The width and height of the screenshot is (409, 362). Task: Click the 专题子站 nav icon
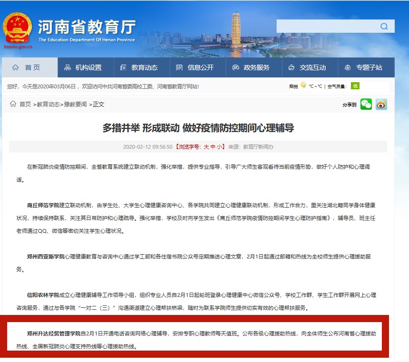[348, 67]
